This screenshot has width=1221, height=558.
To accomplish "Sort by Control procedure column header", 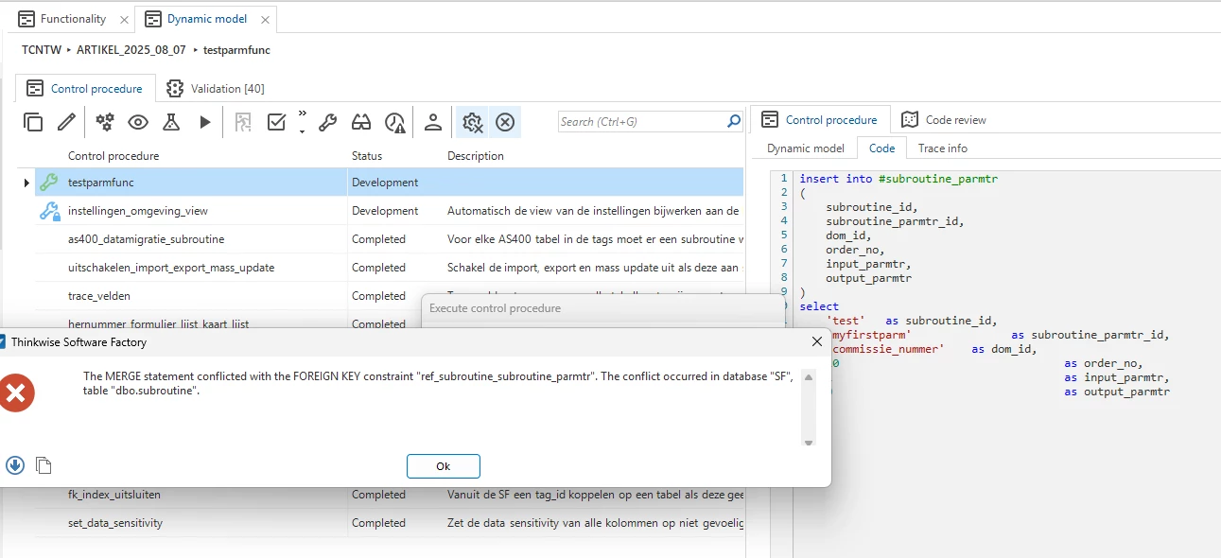I will (113, 155).
